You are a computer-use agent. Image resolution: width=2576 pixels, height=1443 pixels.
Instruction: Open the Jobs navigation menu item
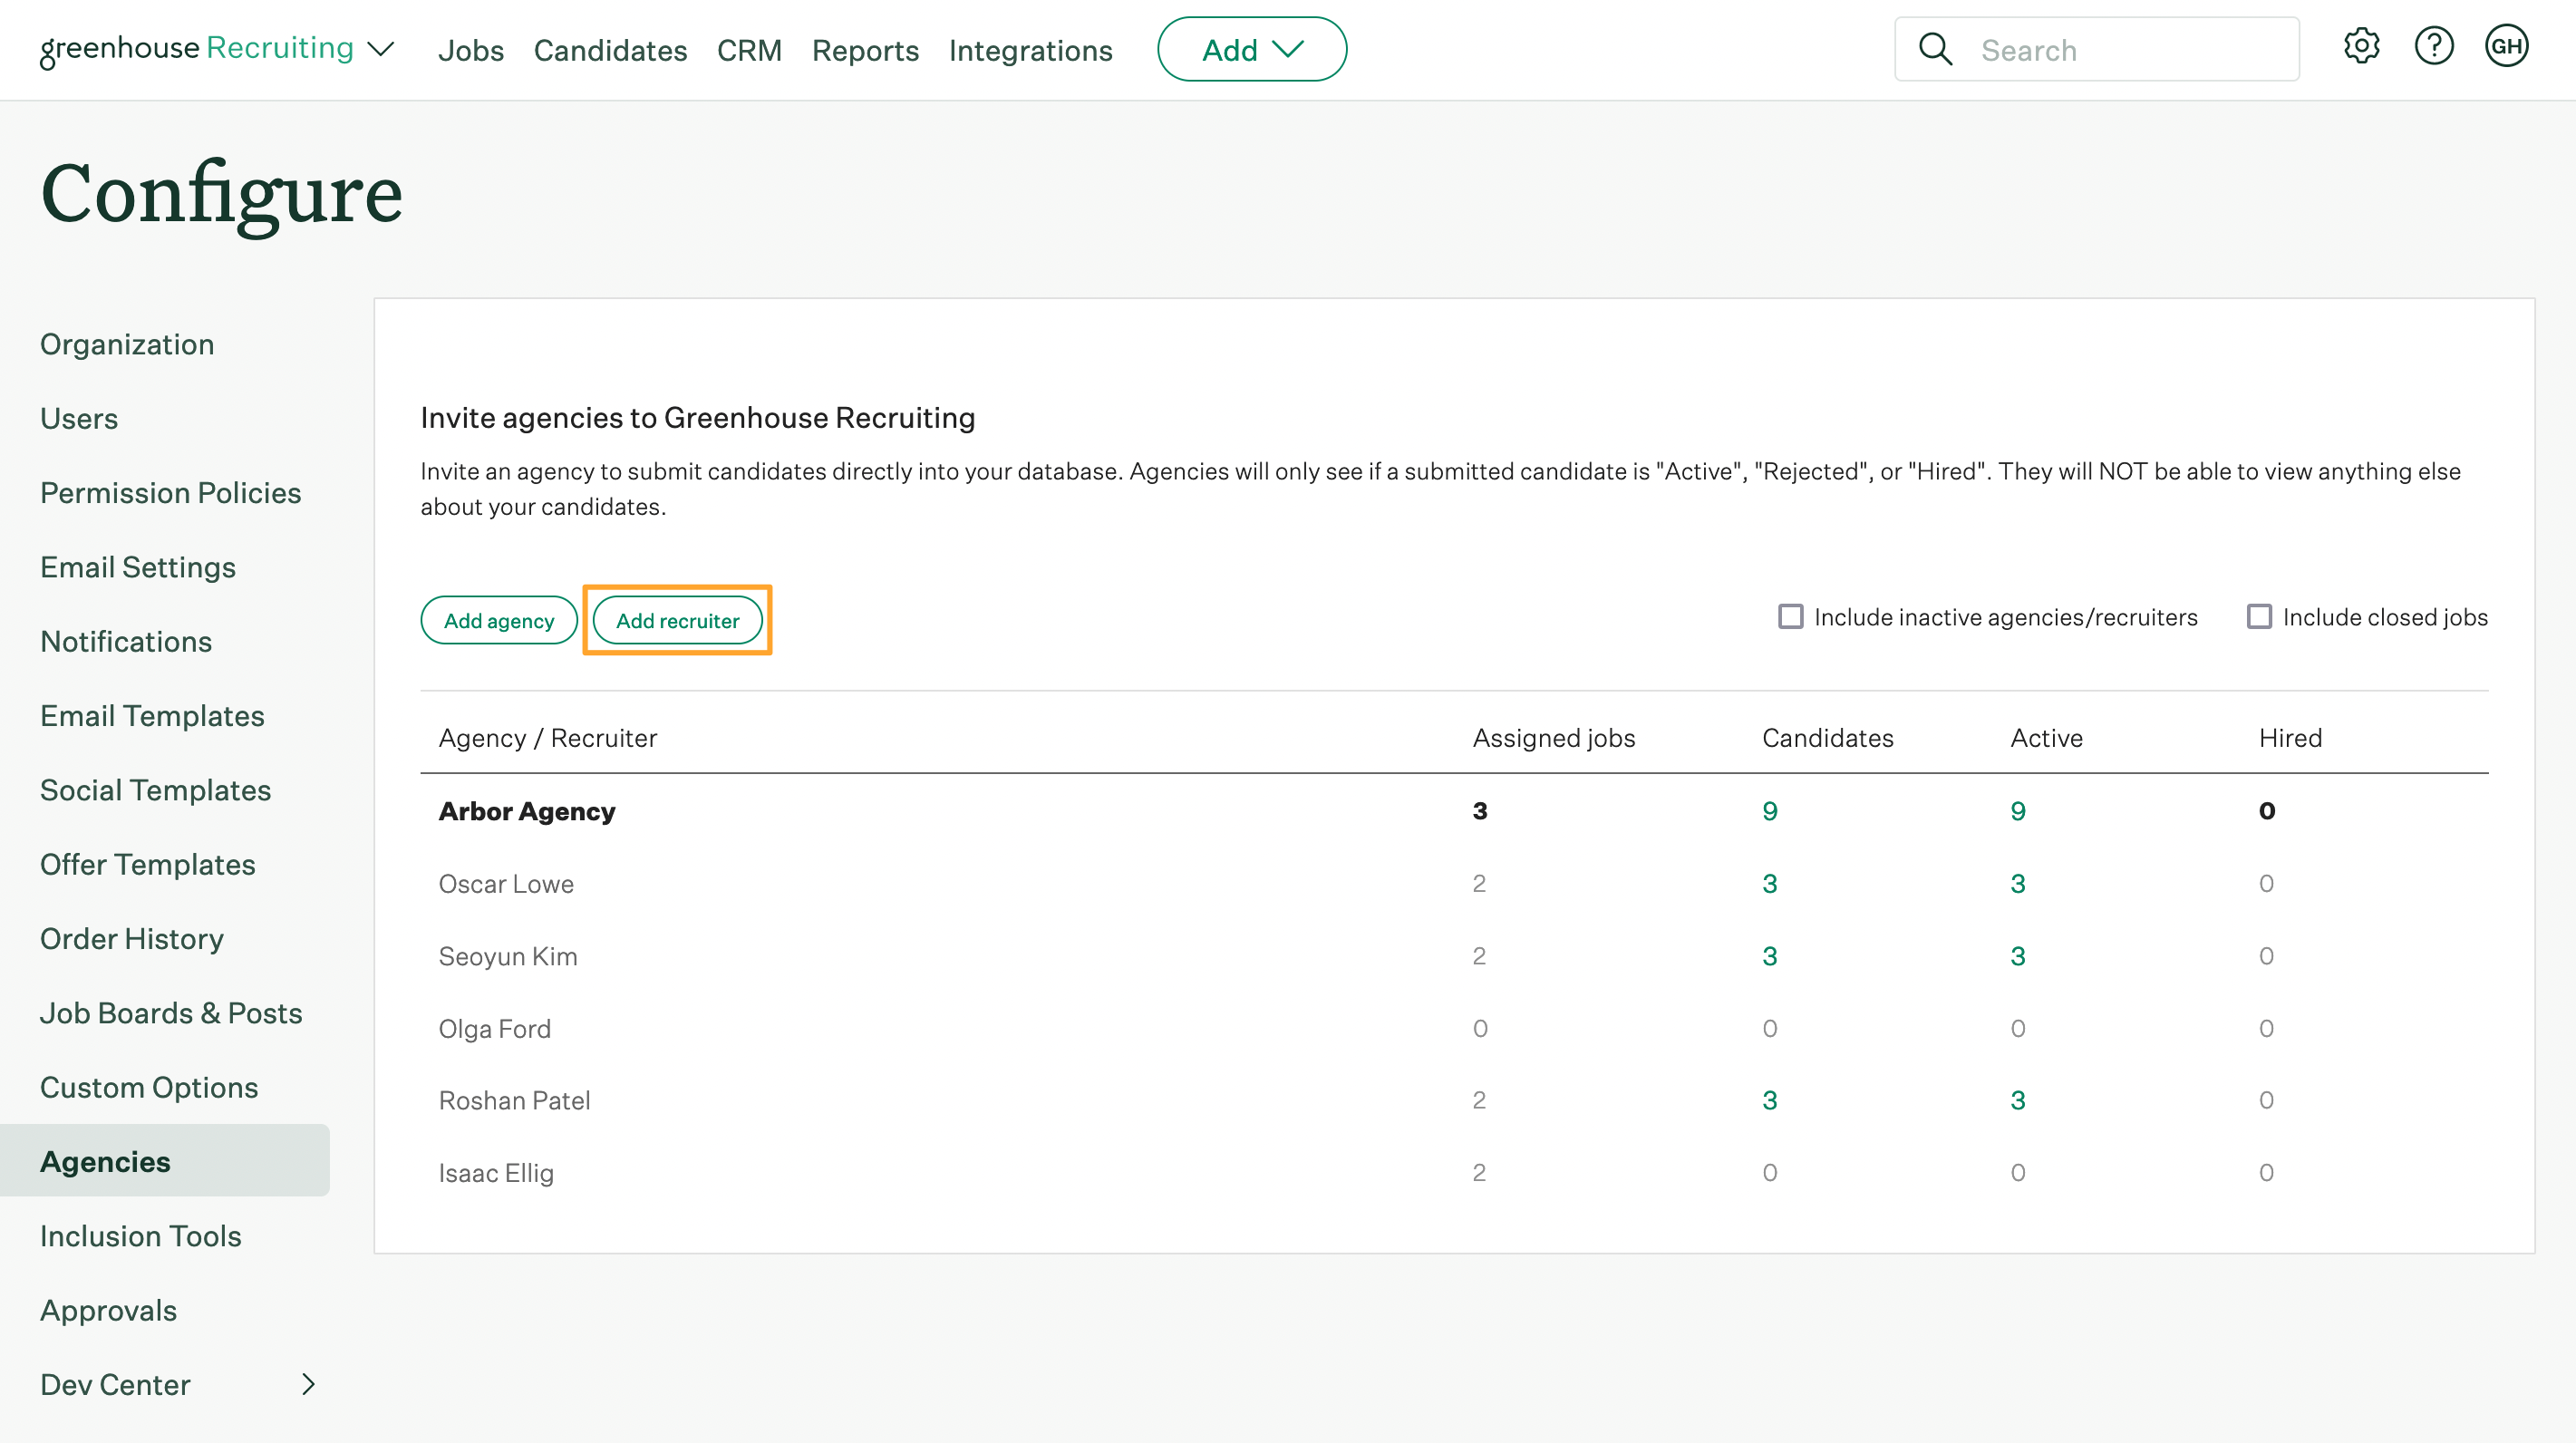pos(469,50)
